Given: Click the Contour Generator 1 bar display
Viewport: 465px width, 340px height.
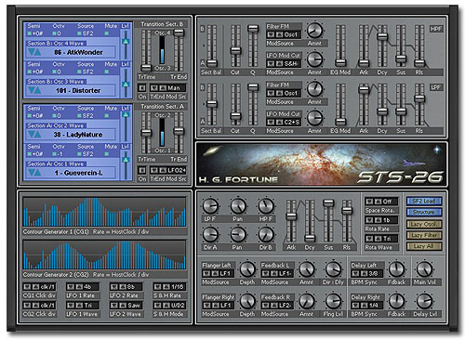Looking at the screenshot, I should click(105, 212).
